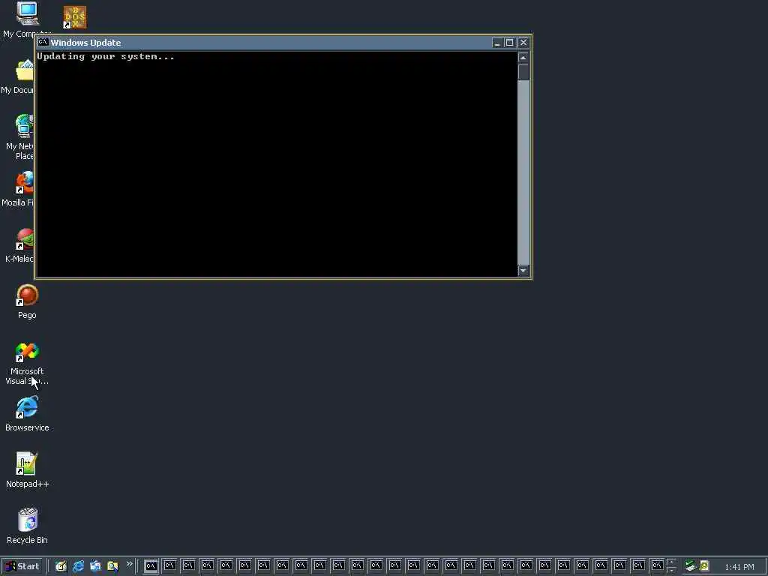Click the console scrollbar up arrow
The width and height of the screenshot is (768, 576).
click(523, 58)
